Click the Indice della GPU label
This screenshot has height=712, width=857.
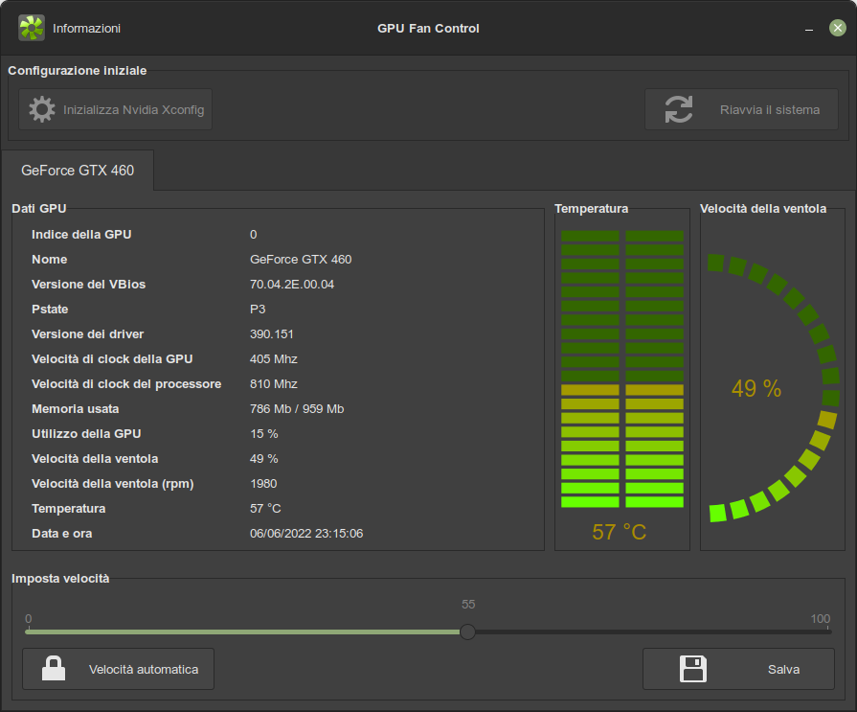coord(81,234)
